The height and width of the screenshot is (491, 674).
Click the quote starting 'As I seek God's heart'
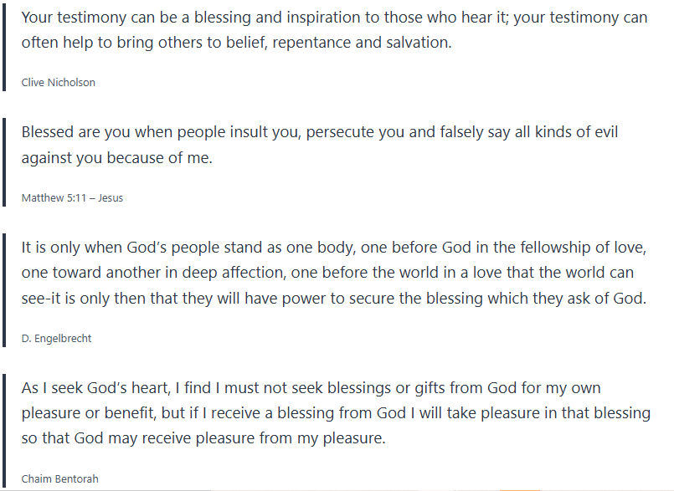pos(311,388)
